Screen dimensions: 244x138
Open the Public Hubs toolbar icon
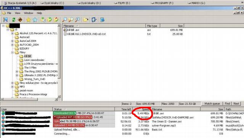(6, 20)
